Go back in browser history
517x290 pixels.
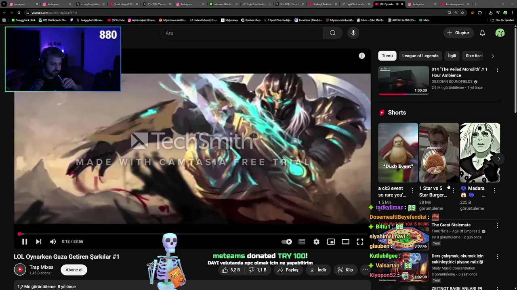4,12
